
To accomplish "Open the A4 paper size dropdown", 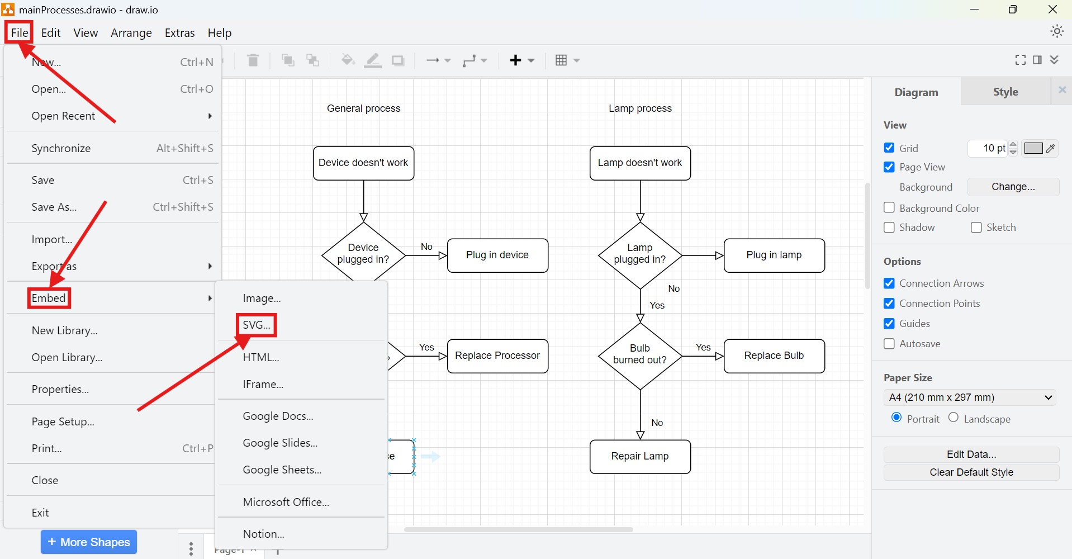I will tap(970, 397).
